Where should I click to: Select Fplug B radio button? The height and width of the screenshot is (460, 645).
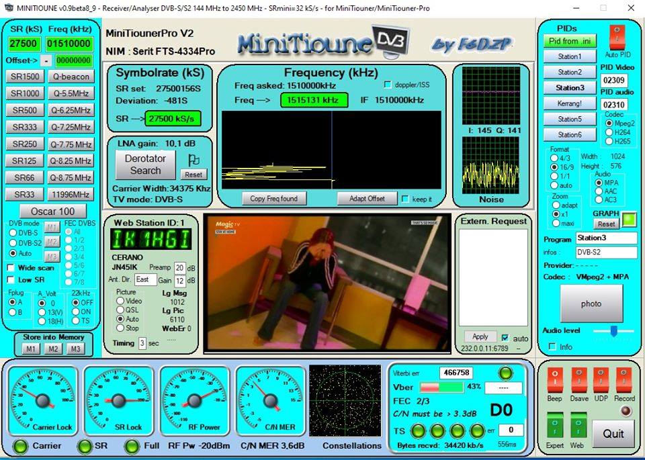(x=12, y=312)
